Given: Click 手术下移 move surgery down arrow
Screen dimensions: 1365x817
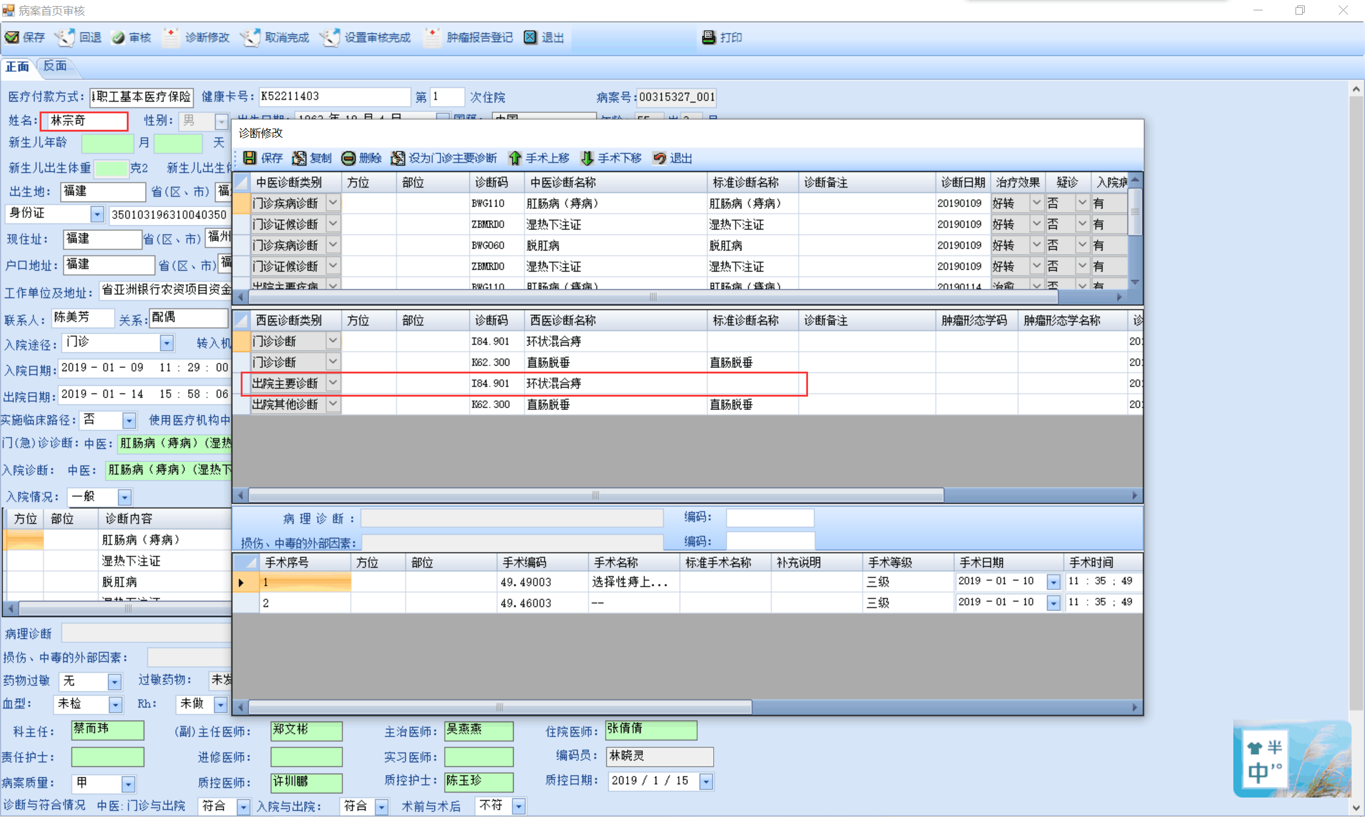Looking at the screenshot, I should (587, 158).
